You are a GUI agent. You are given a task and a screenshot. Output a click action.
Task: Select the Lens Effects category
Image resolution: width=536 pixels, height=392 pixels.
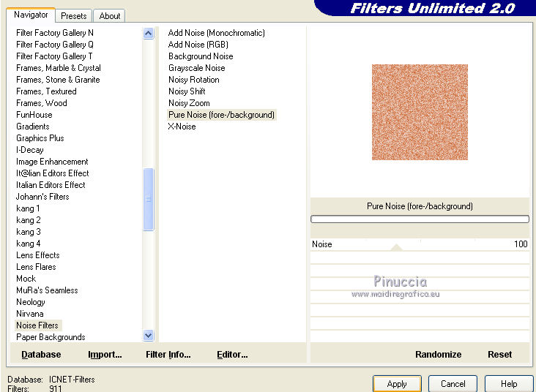pyautogui.click(x=37, y=255)
